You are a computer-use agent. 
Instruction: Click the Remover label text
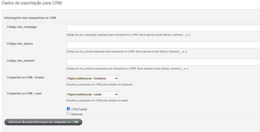coord(77,114)
